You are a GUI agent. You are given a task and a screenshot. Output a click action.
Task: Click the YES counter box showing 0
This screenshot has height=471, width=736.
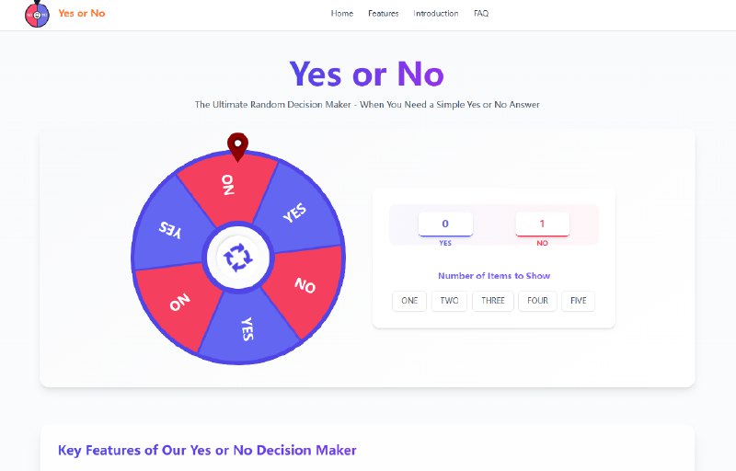[x=445, y=224]
